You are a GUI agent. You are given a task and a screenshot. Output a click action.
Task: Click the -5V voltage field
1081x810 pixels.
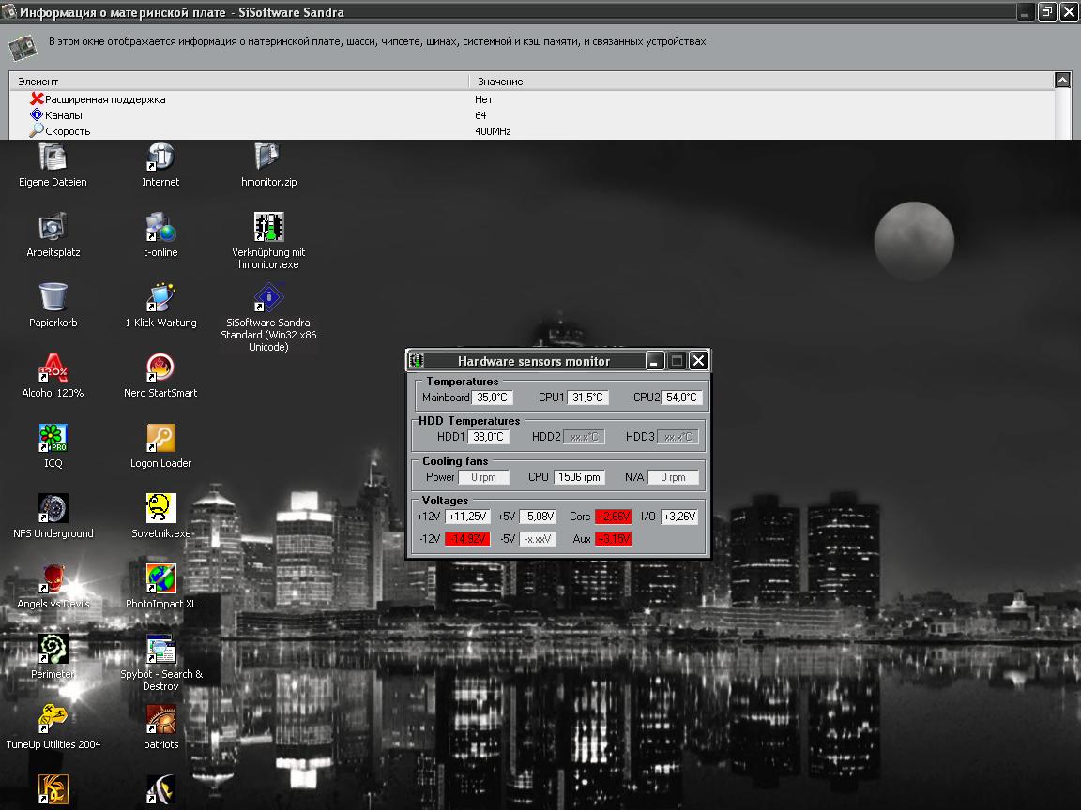point(538,539)
